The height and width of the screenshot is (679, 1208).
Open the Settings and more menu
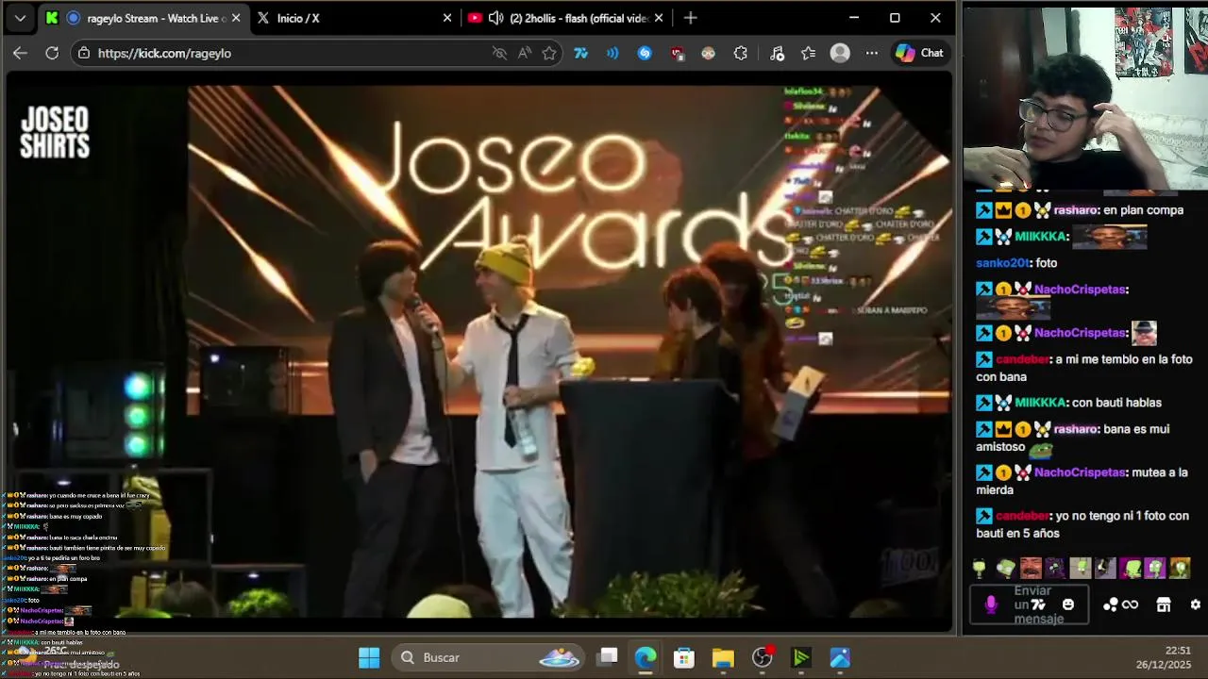coord(871,53)
